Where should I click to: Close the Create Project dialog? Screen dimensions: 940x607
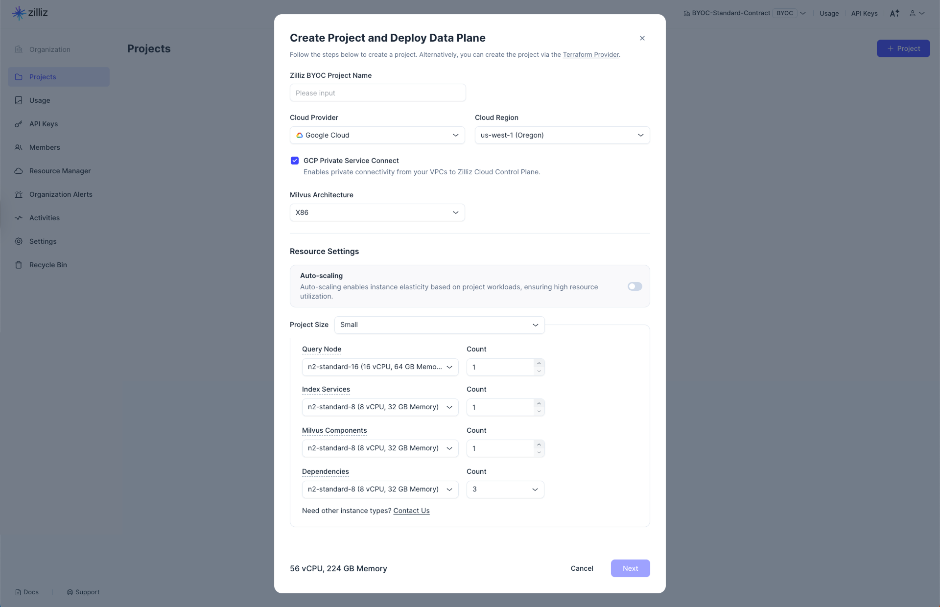click(x=642, y=38)
